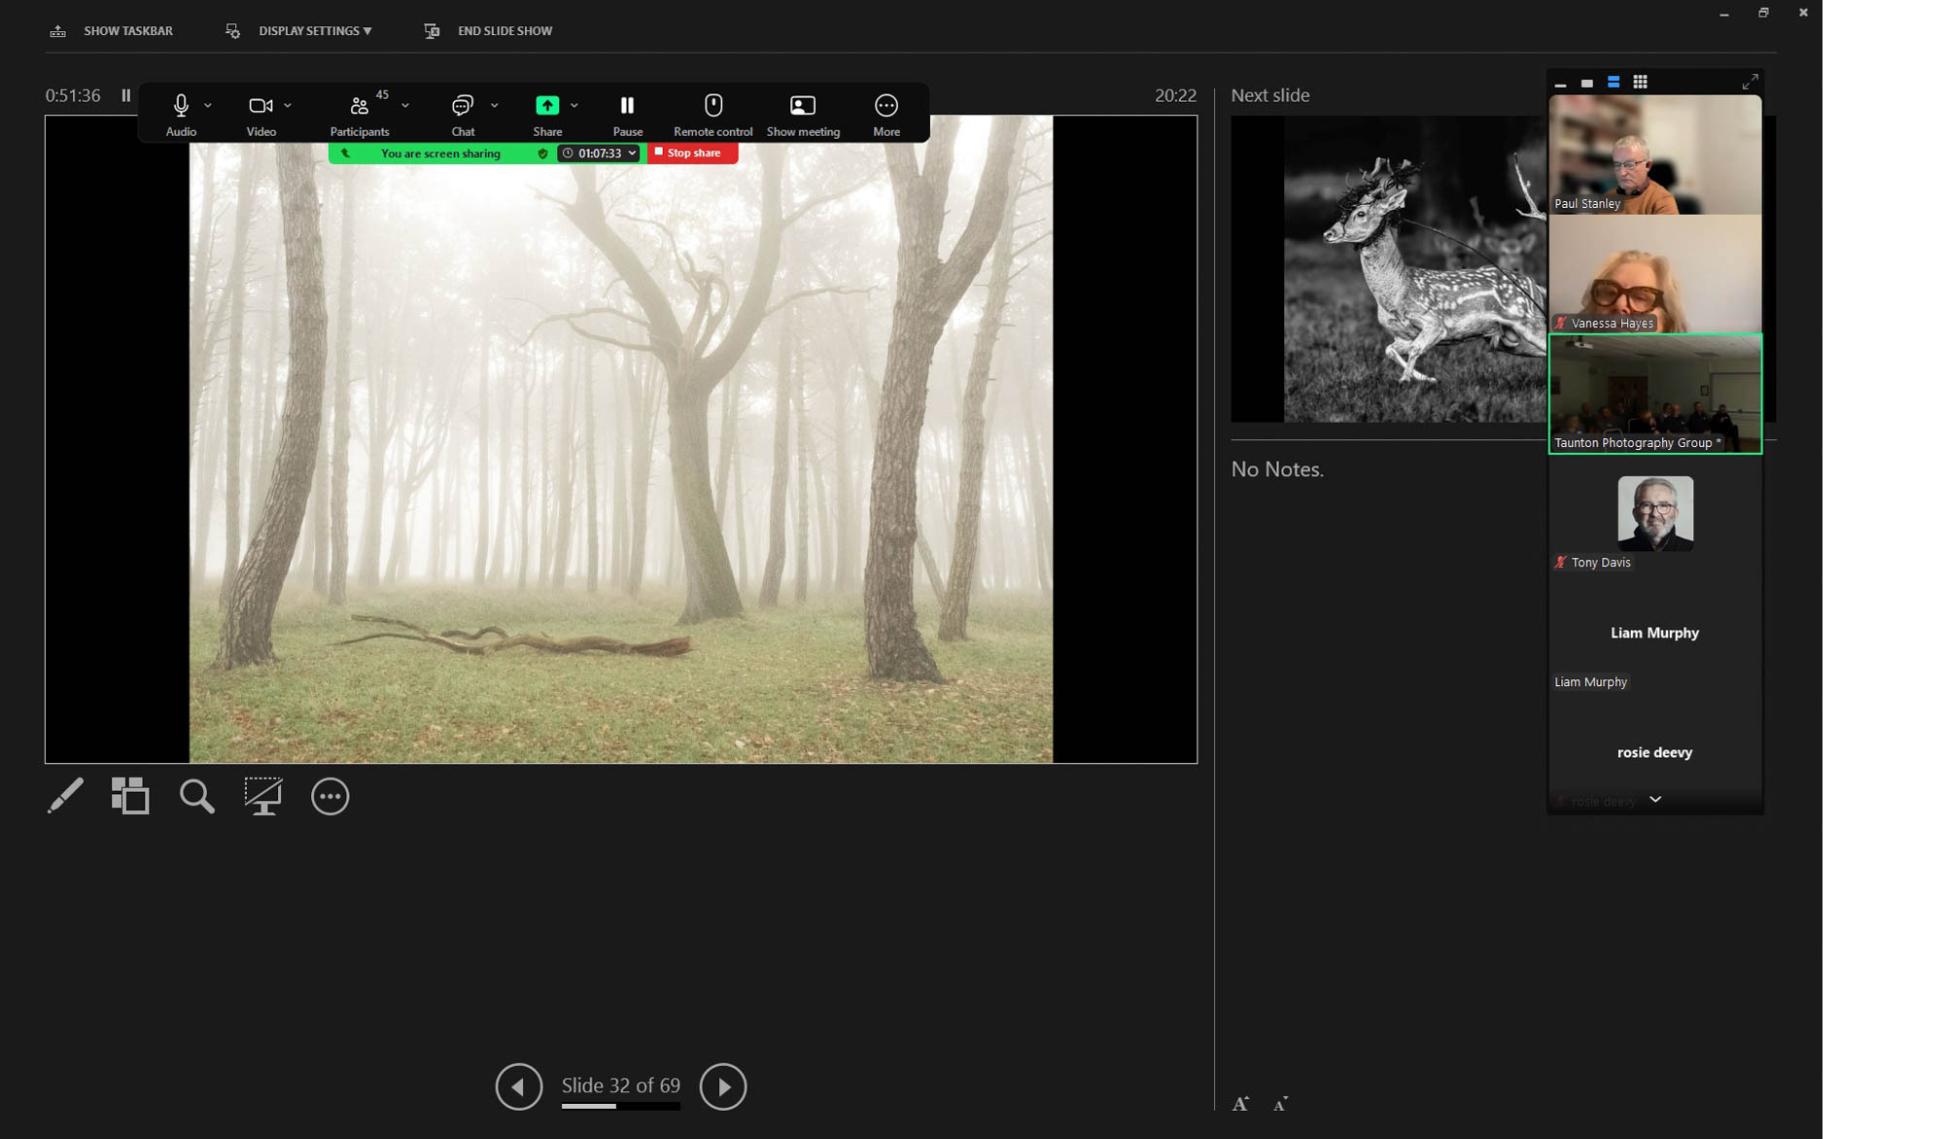Click End Slide Show
Viewport: 1944px width, 1139px height.
(x=503, y=31)
